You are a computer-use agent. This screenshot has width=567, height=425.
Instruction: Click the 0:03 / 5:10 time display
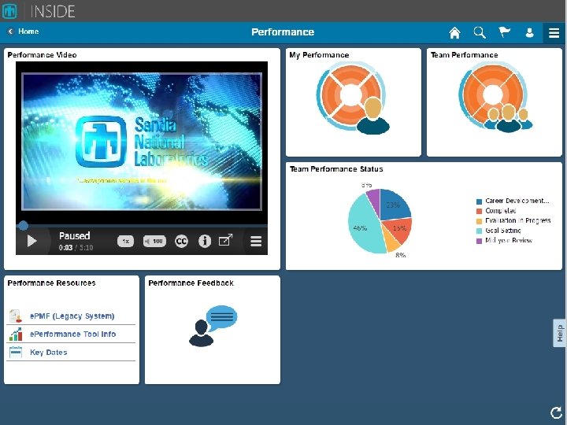76,248
